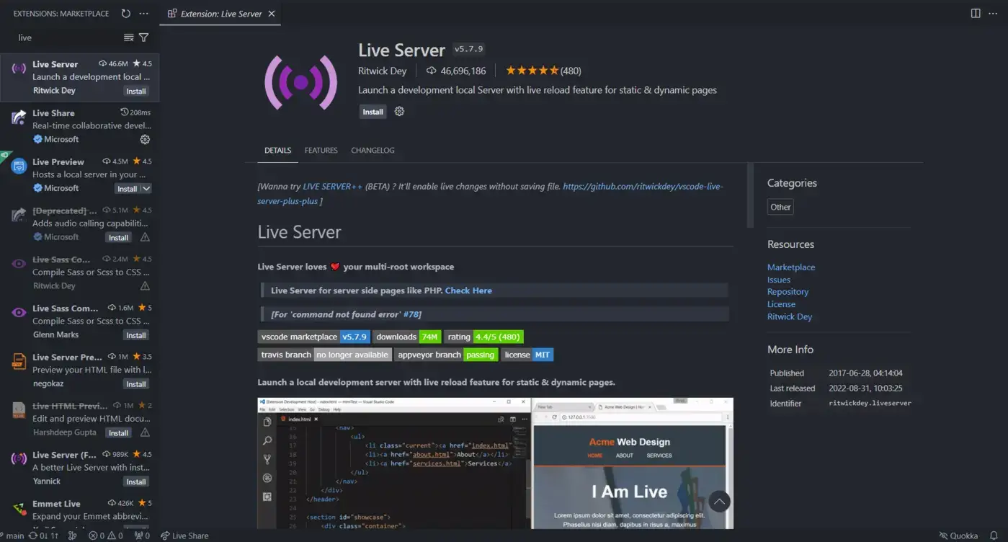Click the Other category tag

[780, 207]
